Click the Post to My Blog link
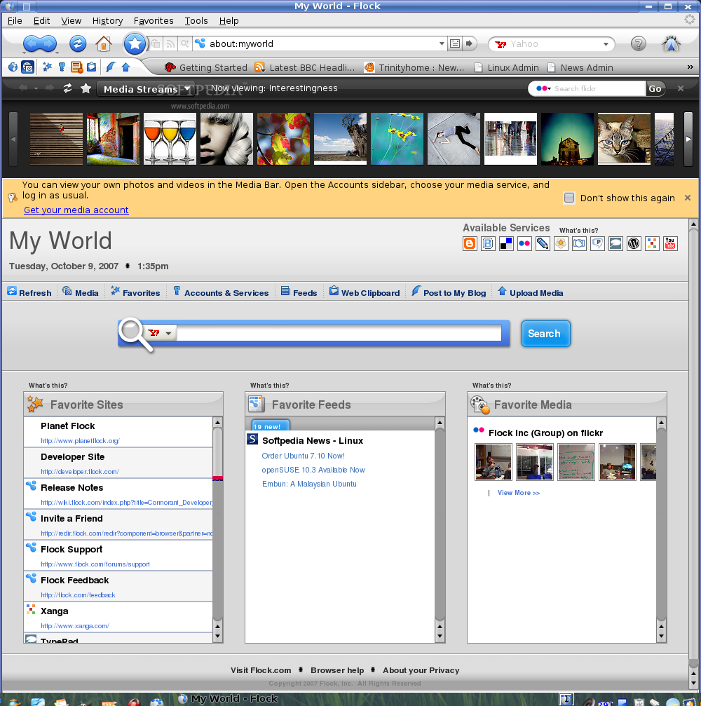The height and width of the screenshot is (706, 701). click(449, 292)
